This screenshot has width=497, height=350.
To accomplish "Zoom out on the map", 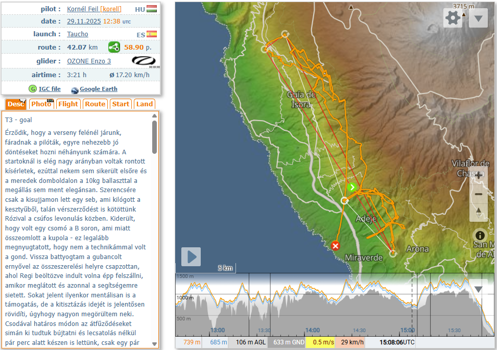I will tap(479, 194).
